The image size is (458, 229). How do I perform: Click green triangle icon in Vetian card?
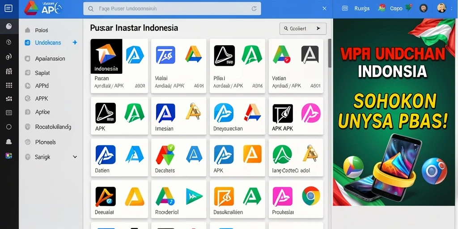pyautogui.click(x=282, y=55)
